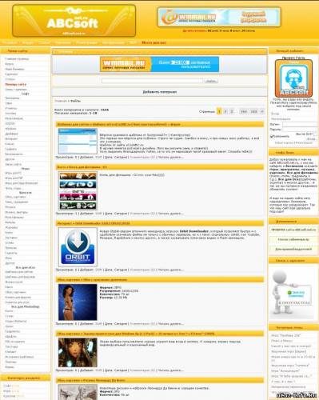
Task: Jump to page 165 in the pagination
Action: 253,111
